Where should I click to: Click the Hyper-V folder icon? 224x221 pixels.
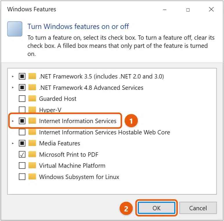32,110
